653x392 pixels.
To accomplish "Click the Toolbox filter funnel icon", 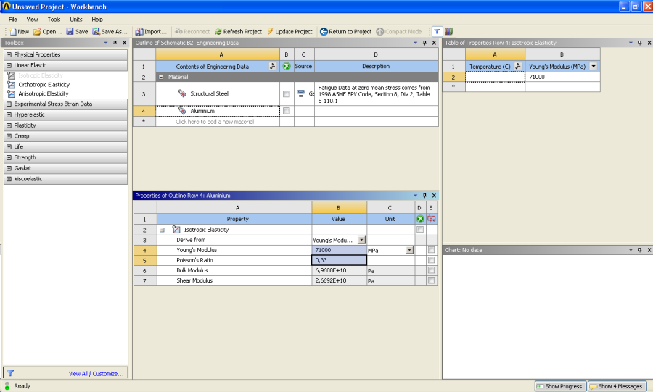I will [10, 373].
